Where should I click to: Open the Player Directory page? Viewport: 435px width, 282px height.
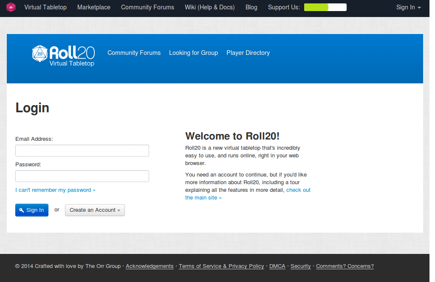point(248,53)
